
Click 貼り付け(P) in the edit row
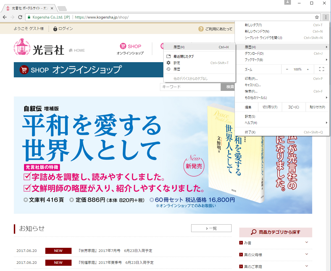[x=317, y=107]
